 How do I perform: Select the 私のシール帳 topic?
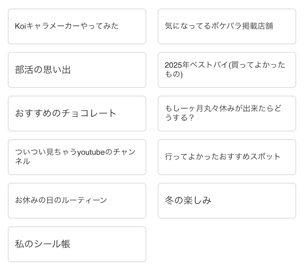[x=77, y=244]
